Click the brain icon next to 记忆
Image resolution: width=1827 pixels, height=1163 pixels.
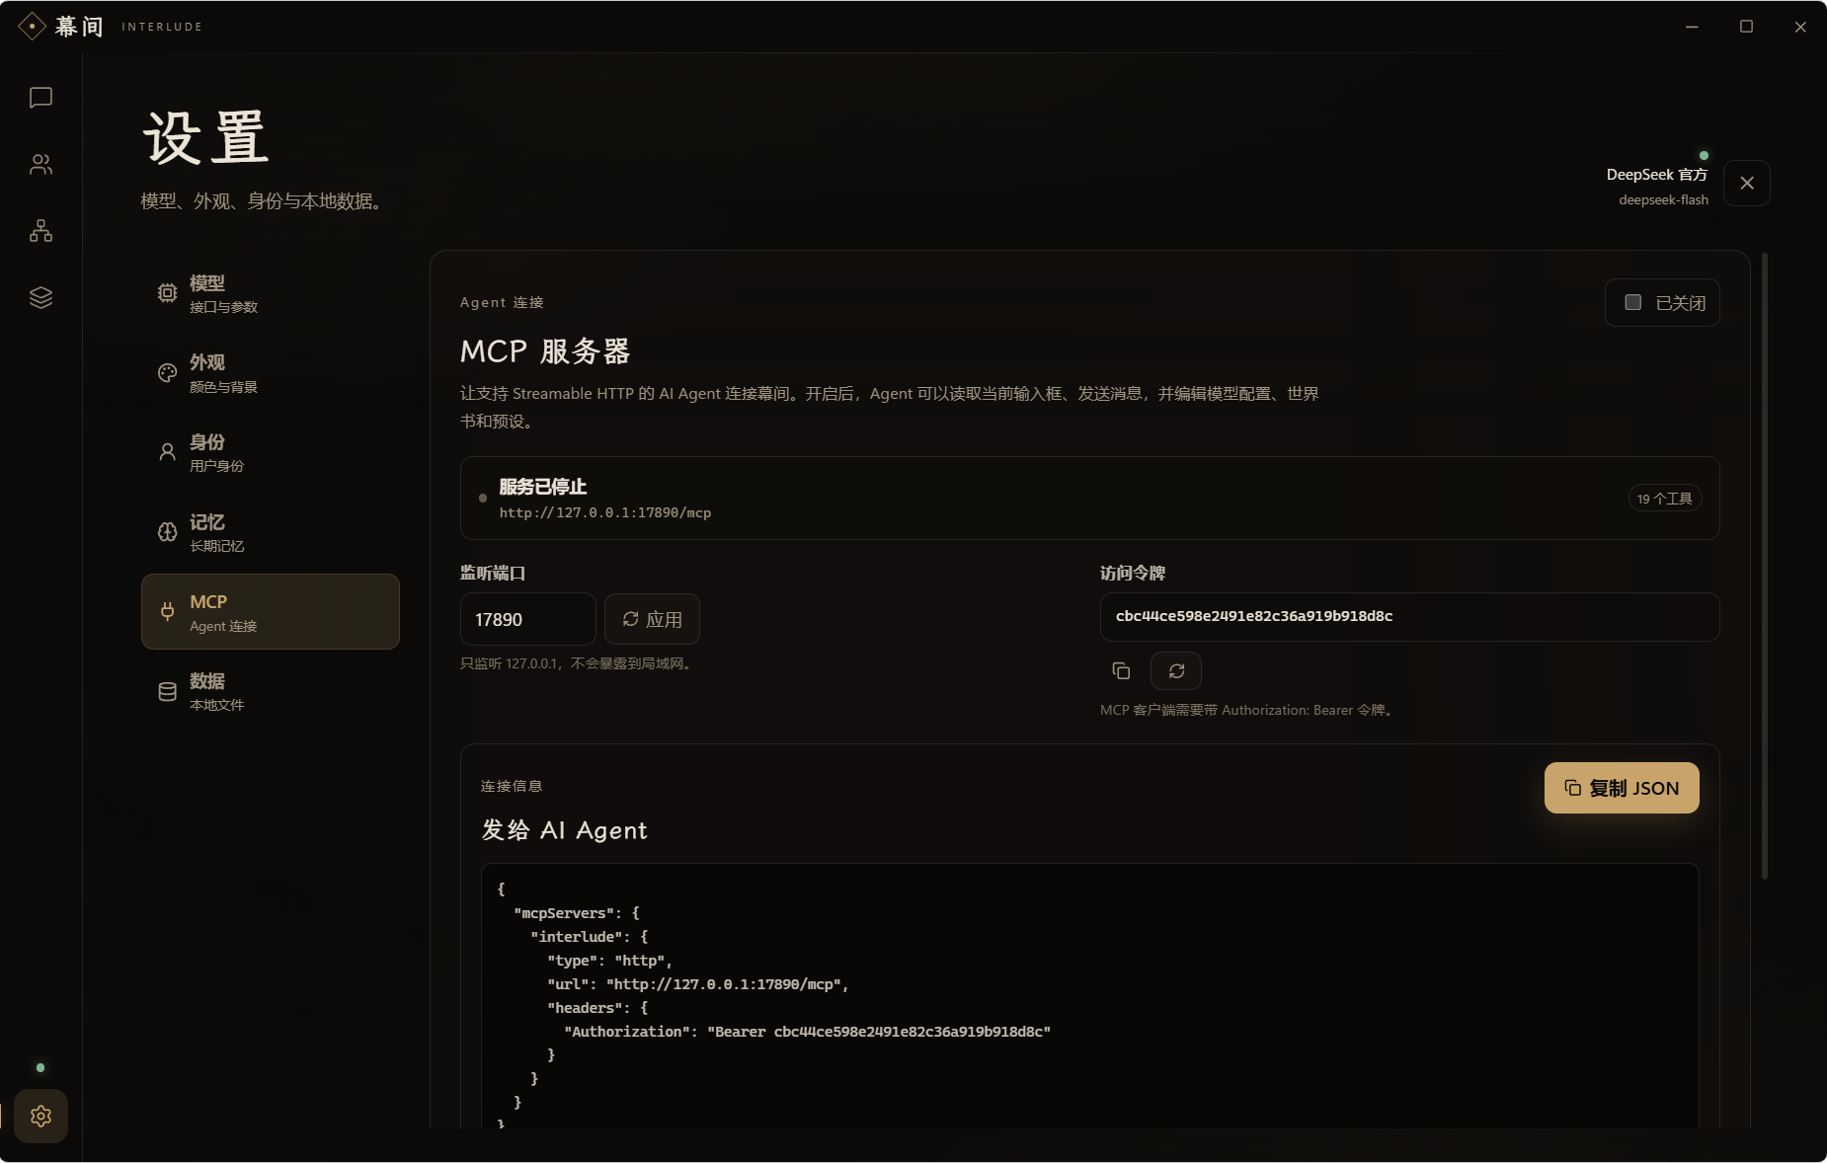tap(168, 532)
